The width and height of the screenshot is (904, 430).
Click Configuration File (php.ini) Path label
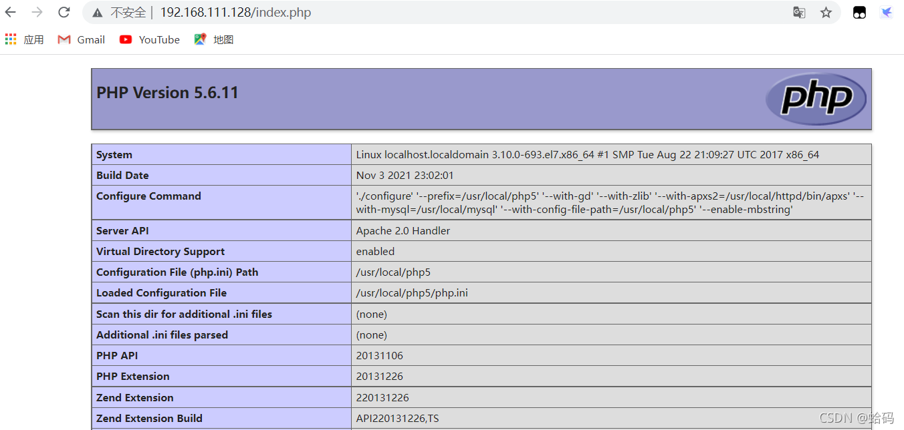pos(177,272)
